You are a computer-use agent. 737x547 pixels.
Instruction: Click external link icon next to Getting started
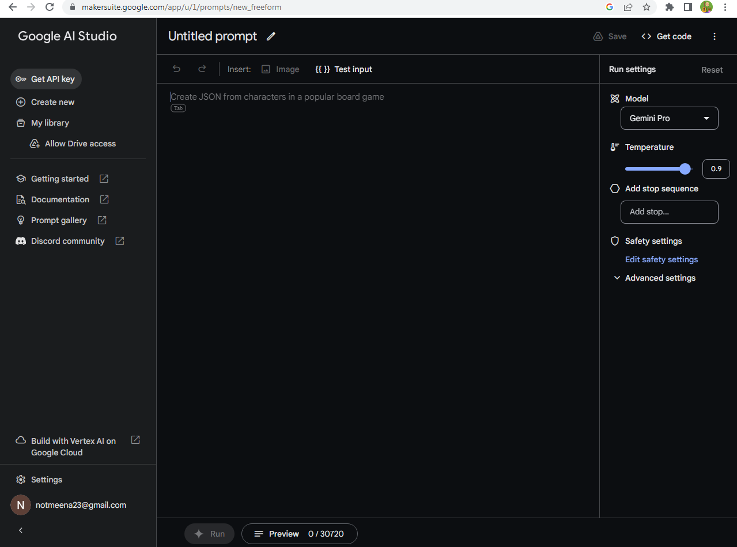coord(104,179)
